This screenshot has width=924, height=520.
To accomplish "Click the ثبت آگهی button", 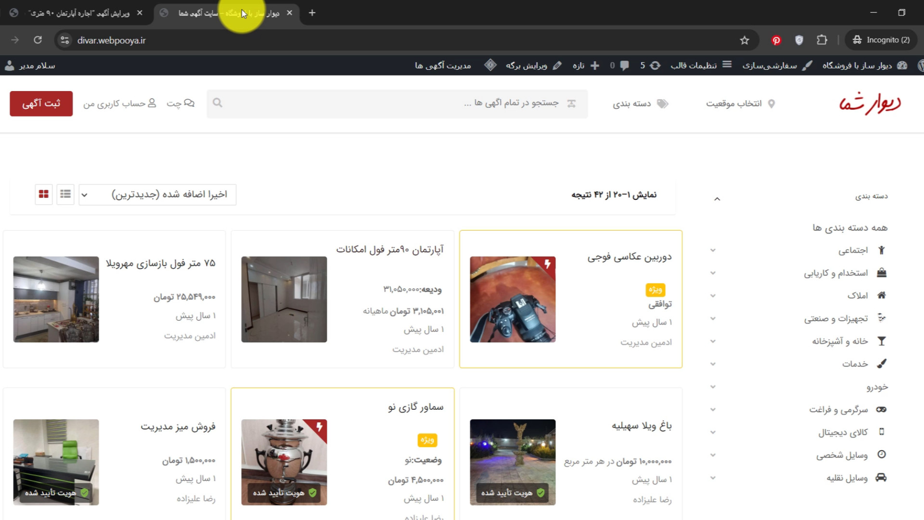I will (41, 104).
